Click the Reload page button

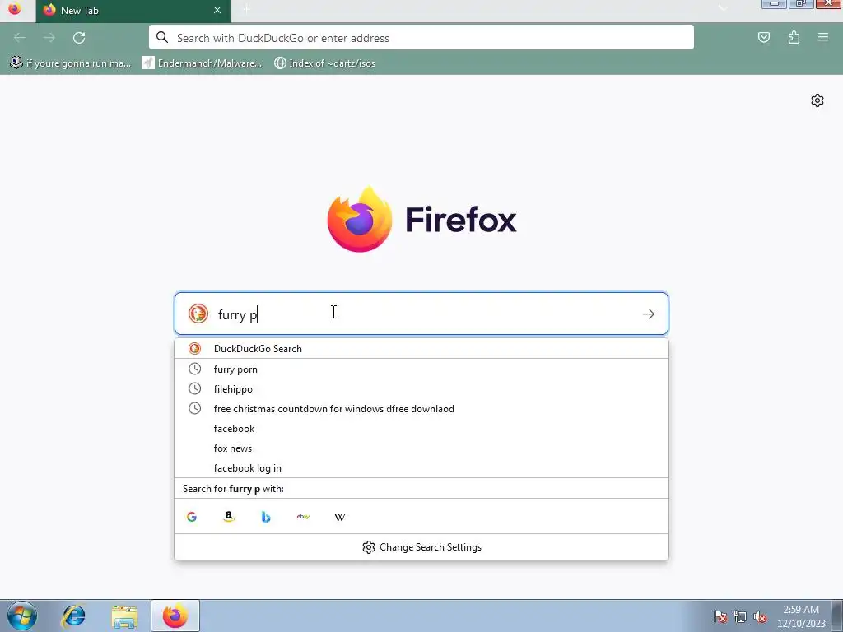[x=79, y=38]
